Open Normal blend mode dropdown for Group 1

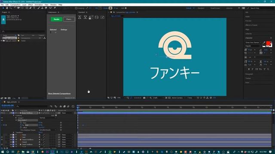pyautogui.click(x=48, y=118)
